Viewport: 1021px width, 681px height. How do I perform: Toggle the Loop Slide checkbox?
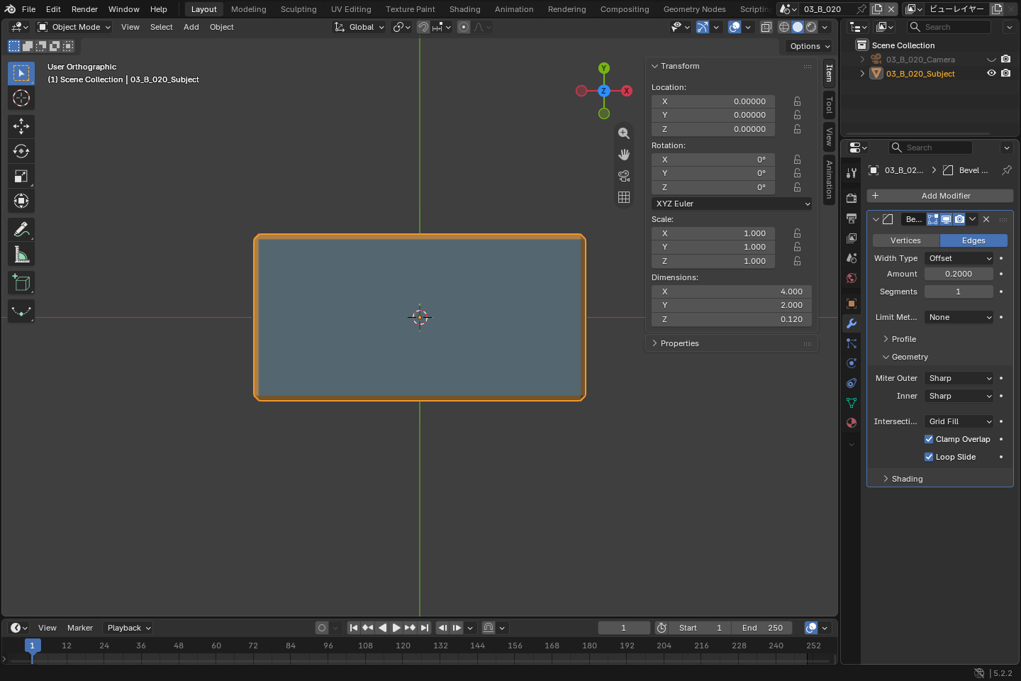point(929,457)
